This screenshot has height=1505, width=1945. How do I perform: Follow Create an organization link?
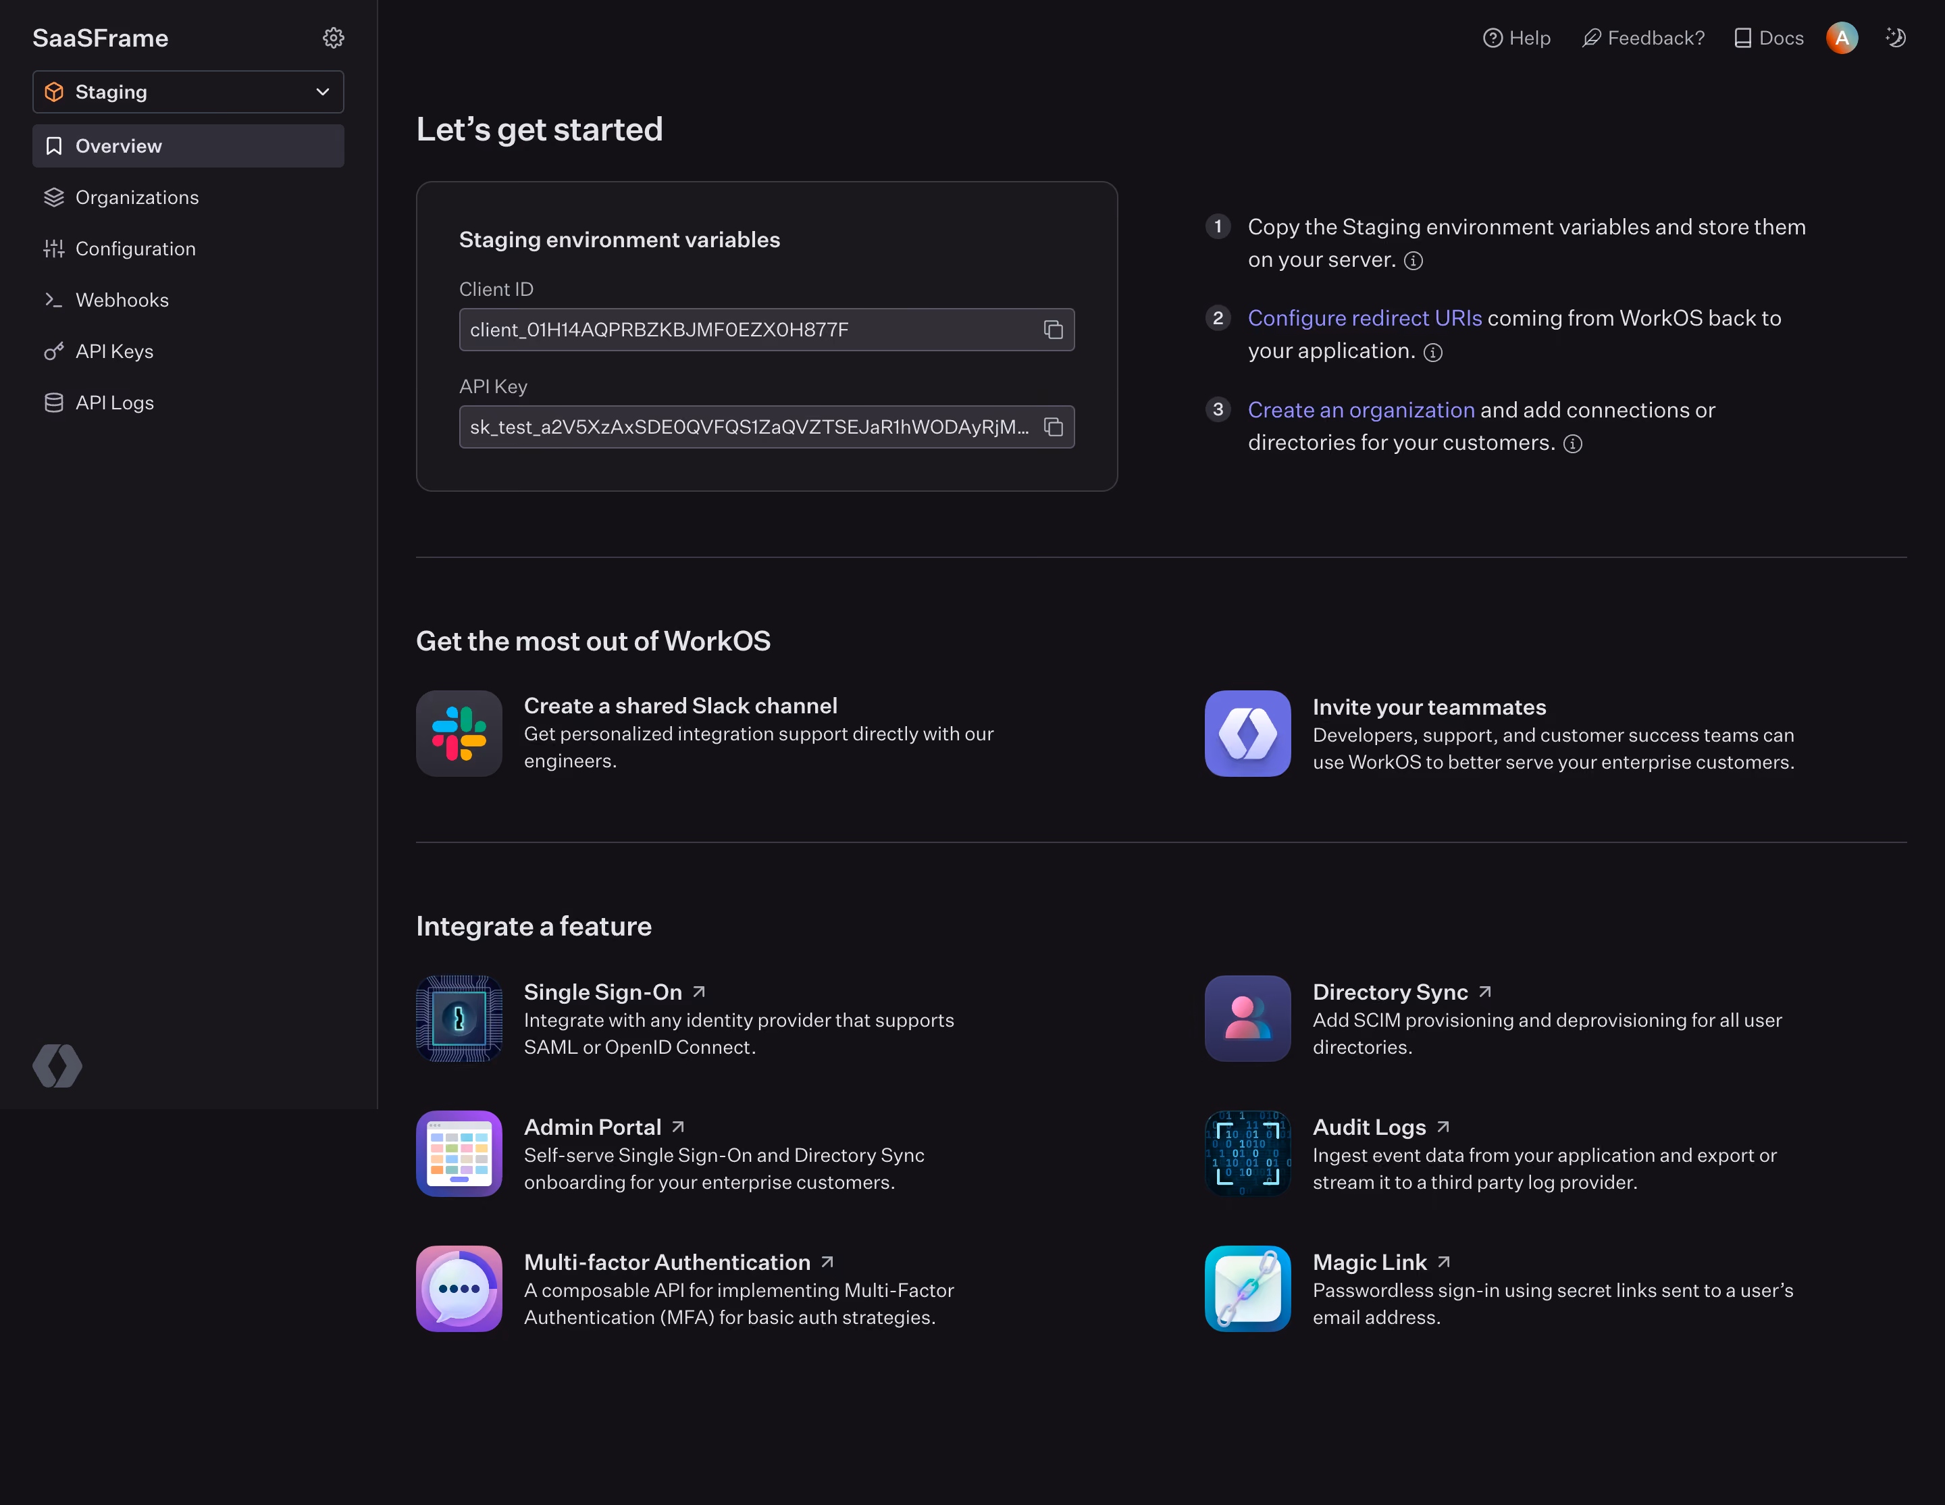click(1361, 409)
